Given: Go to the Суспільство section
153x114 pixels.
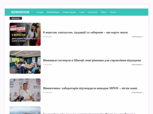Looking at the screenshot, I should 93,12.
